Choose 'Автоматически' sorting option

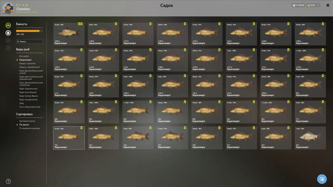27,121
